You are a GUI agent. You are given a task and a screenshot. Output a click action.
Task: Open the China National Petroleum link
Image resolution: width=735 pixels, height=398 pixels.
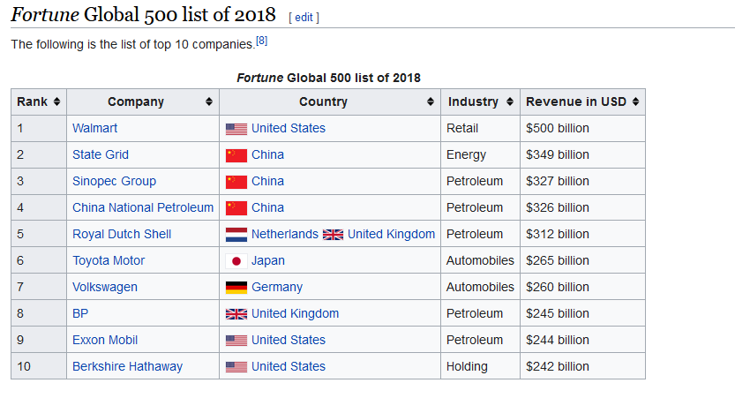[x=143, y=207]
